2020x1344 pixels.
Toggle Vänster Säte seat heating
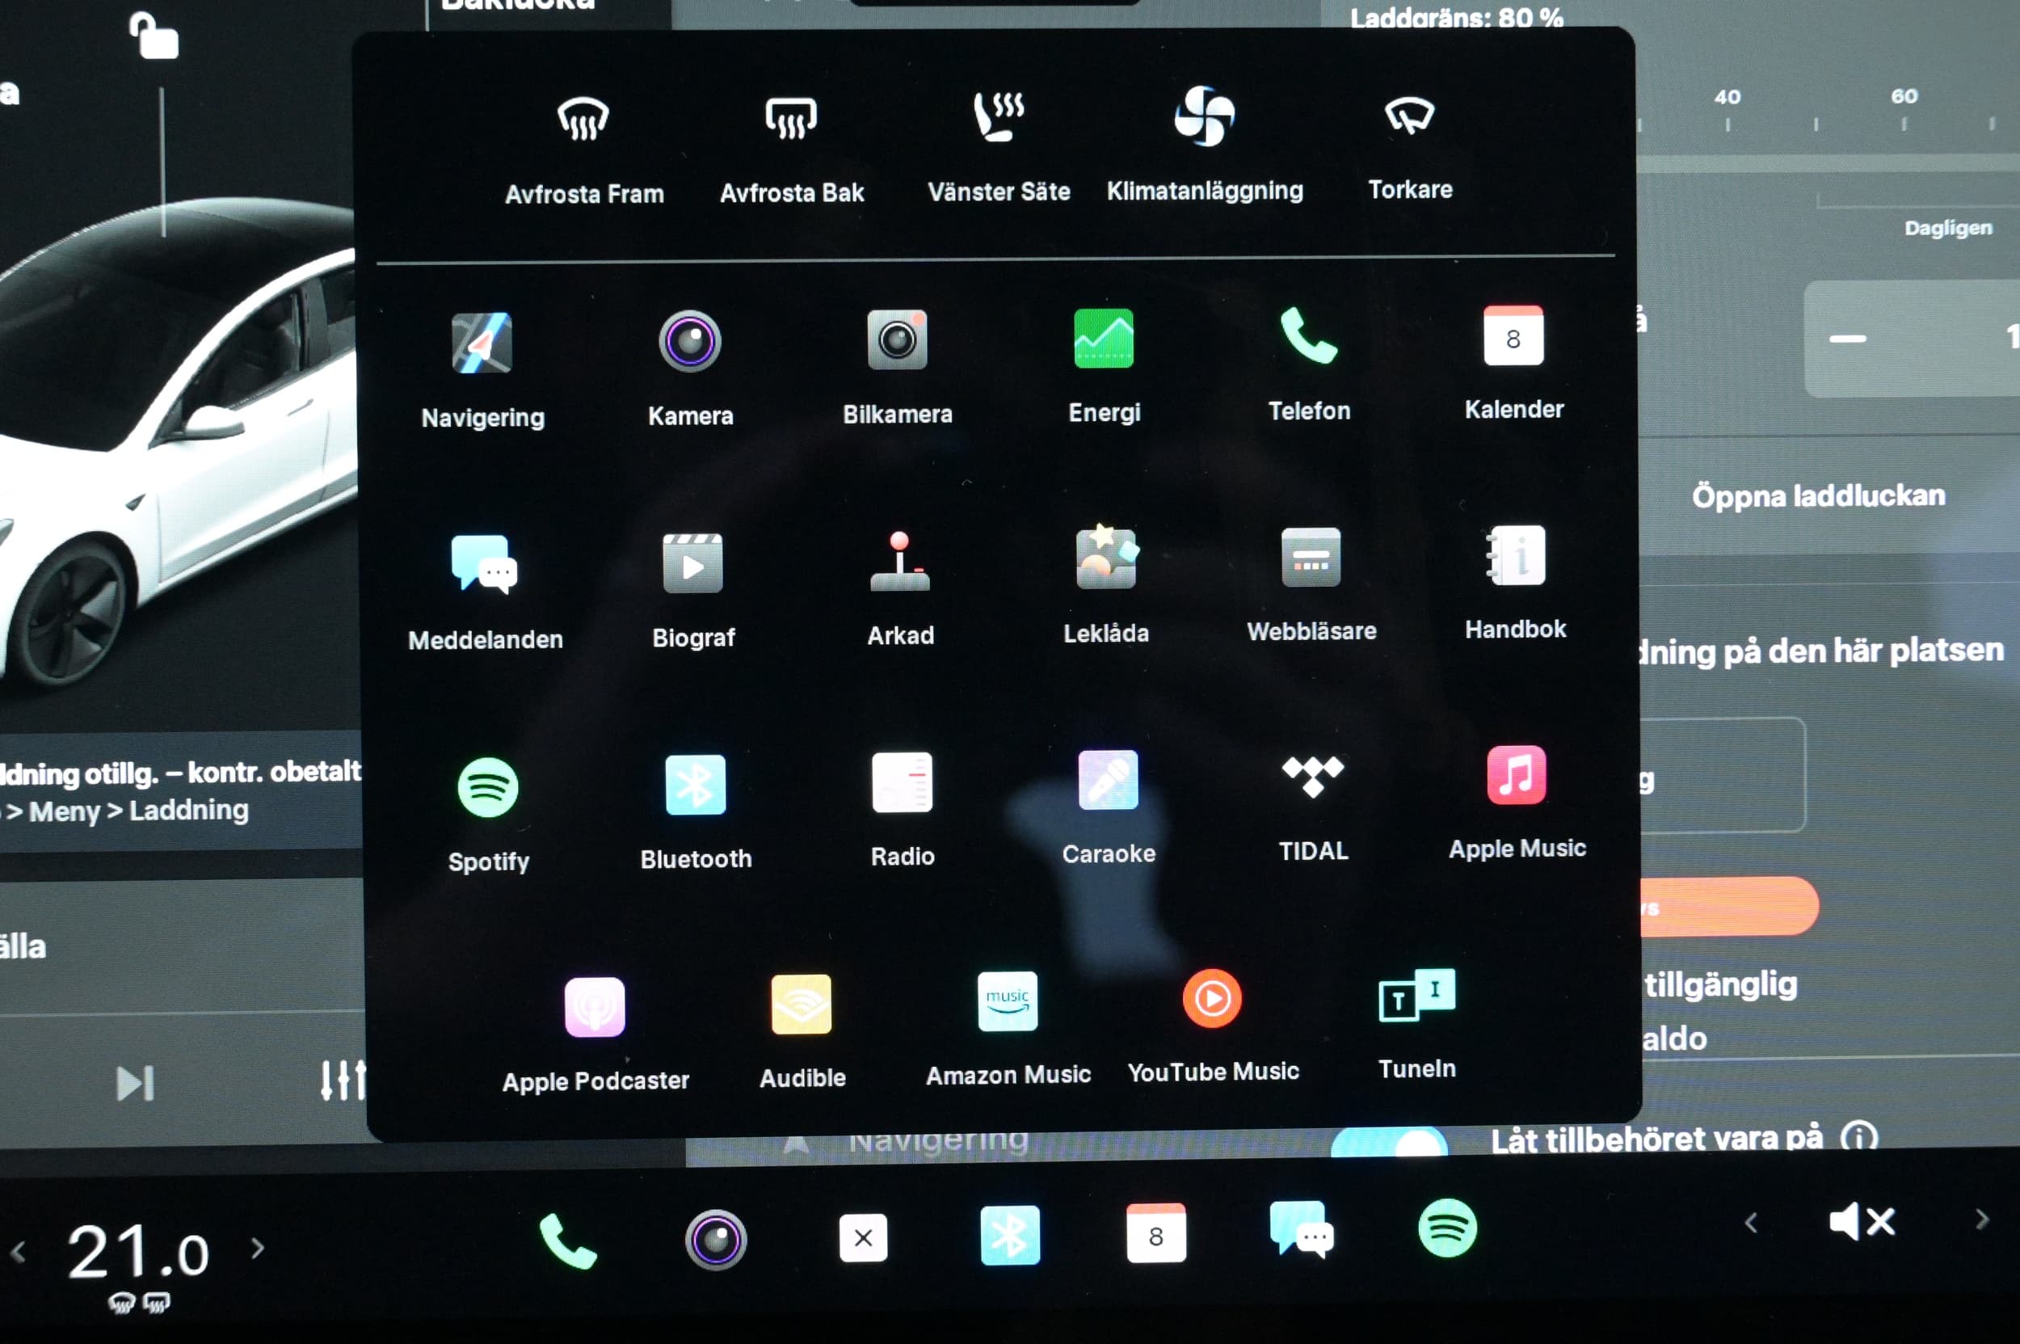[999, 145]
